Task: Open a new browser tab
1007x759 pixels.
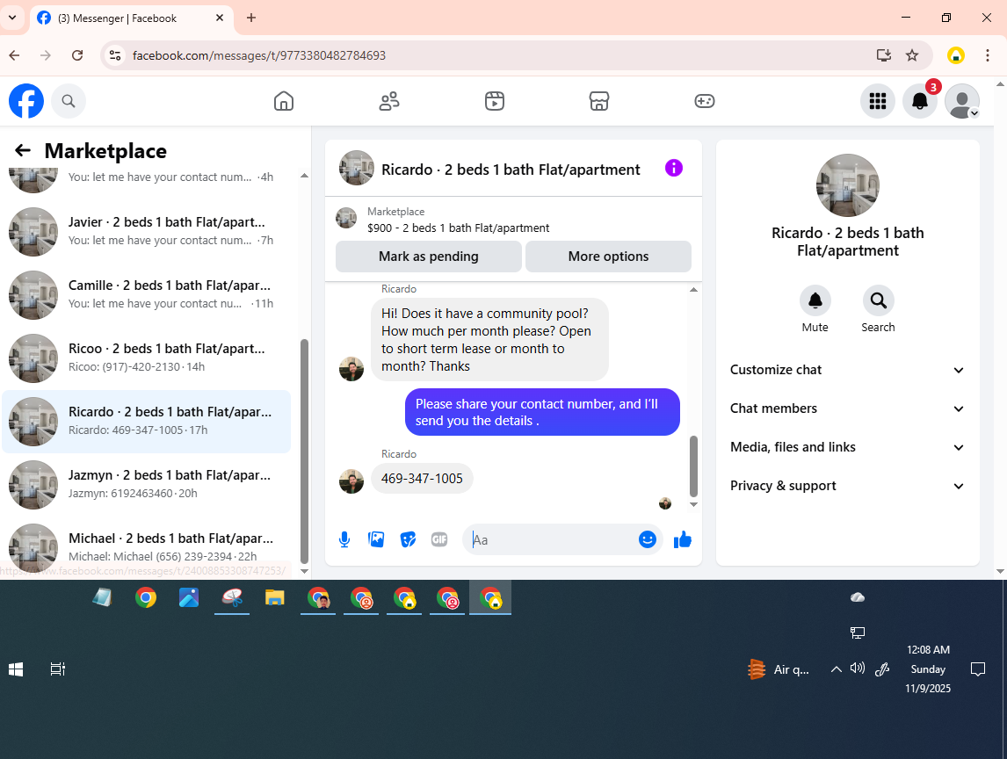Action: (x=251, y=18)
